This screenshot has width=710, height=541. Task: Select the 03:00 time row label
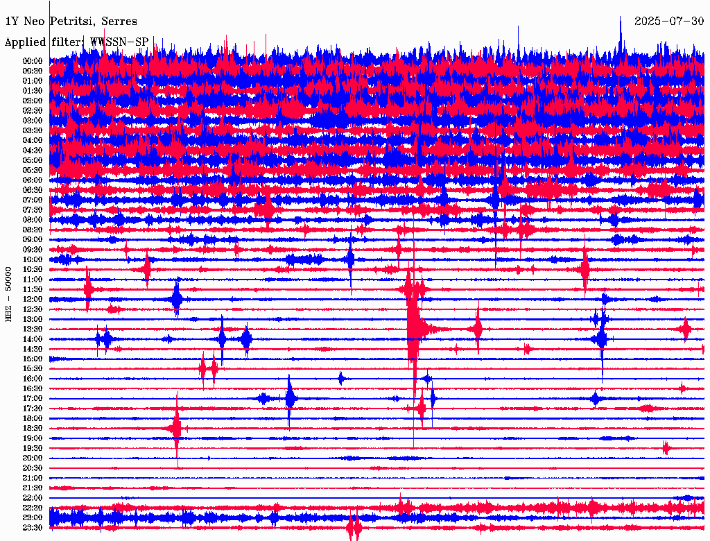33,121
